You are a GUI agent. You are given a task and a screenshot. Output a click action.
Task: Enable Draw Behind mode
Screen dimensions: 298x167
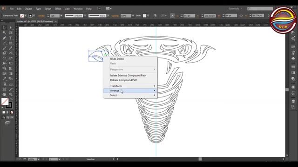(x=7, y=117)
